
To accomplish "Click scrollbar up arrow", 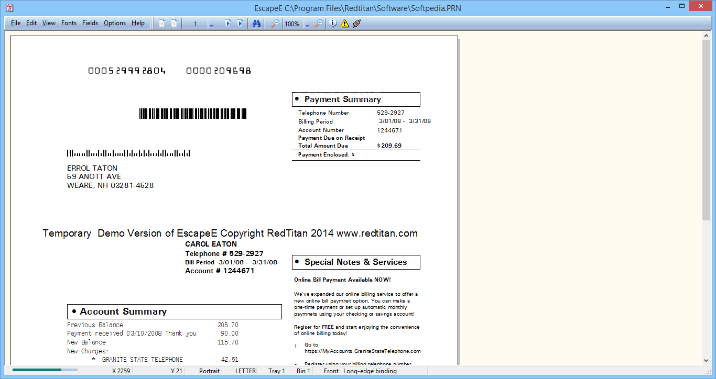I will point(707,36).
